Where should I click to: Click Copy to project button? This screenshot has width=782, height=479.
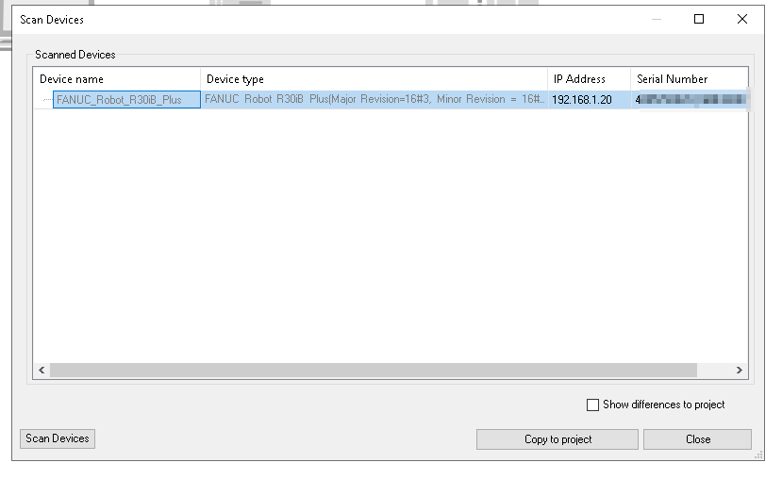[557, 439]
